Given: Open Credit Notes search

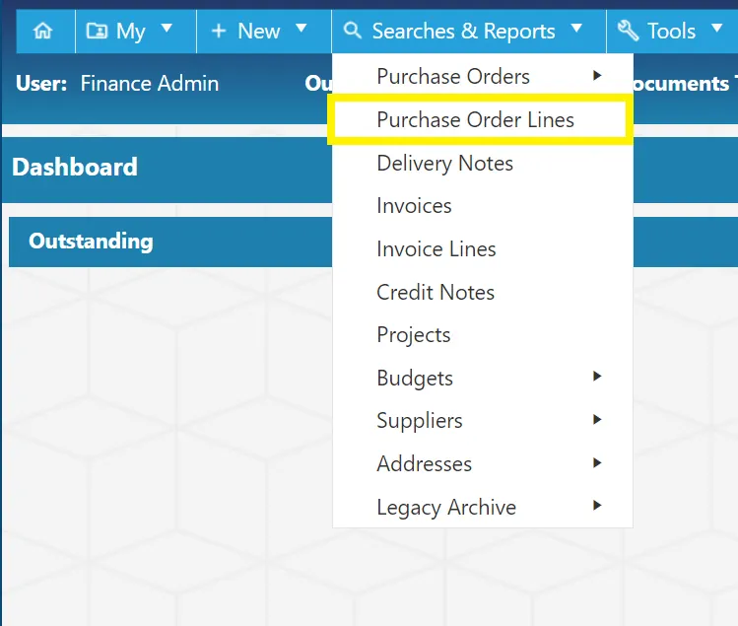Looking at the screenshot, I should coord(483,292).
